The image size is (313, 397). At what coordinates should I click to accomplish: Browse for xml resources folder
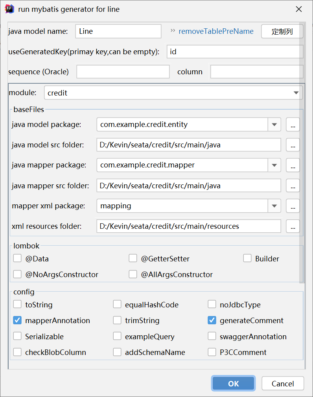click(x=293, y=226)
